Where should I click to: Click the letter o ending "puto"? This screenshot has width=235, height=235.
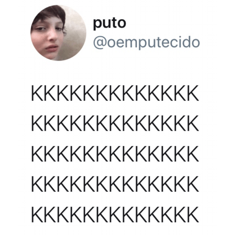point(122,24)
